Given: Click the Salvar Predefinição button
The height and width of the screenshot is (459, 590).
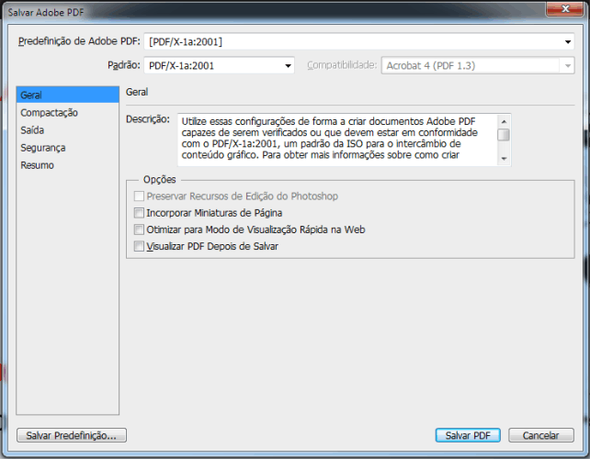Looking at the screenshot, I should tap(72, 435).
